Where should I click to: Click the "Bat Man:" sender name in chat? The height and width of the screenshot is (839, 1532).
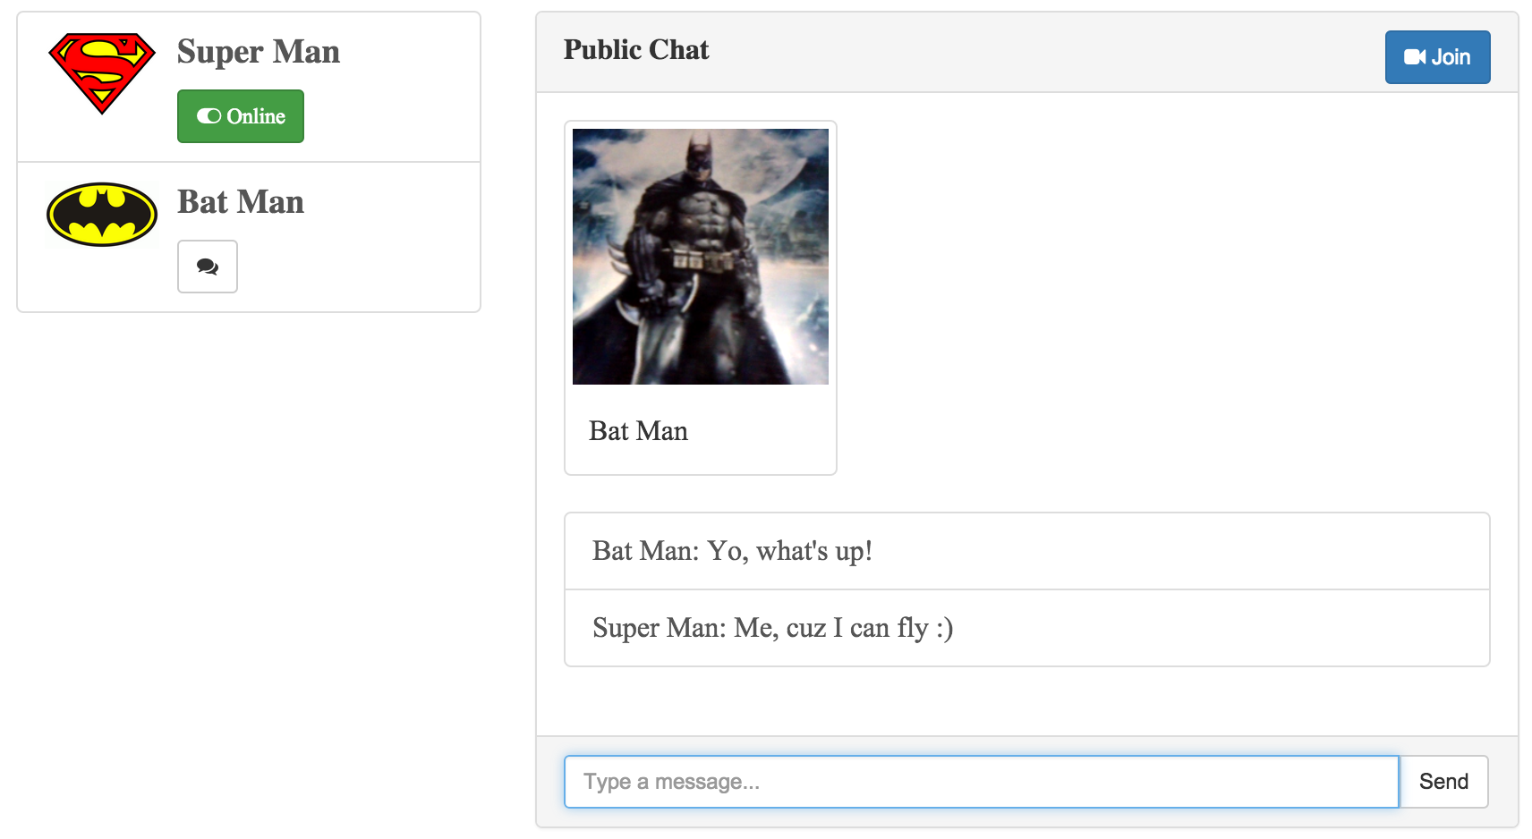(645, 551)
